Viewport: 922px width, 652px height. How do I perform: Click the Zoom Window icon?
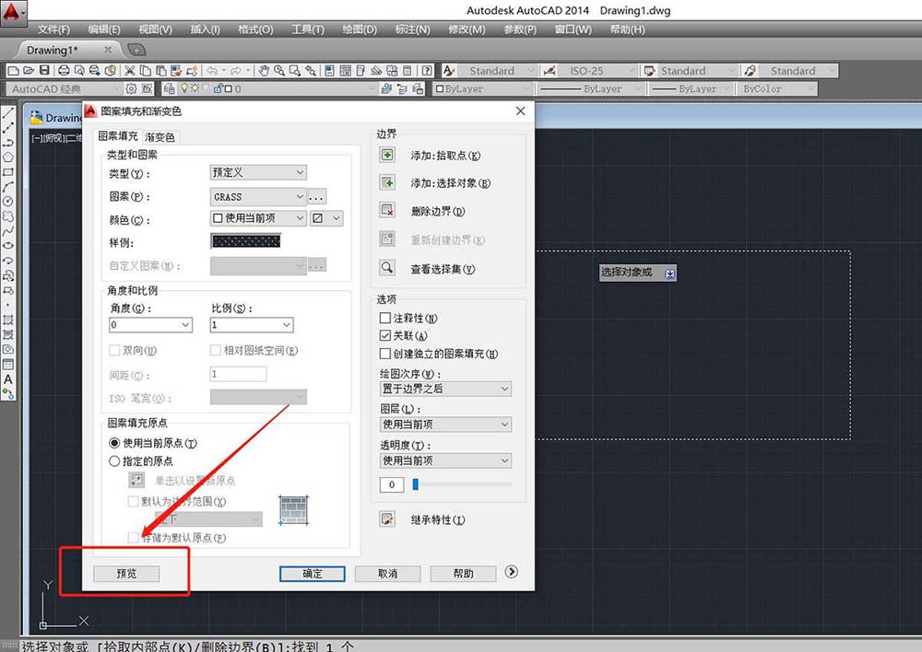pos(295,71)
